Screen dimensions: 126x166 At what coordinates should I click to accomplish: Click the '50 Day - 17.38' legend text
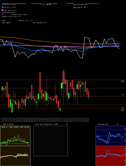pyautogui.click(x=10, y=7)
